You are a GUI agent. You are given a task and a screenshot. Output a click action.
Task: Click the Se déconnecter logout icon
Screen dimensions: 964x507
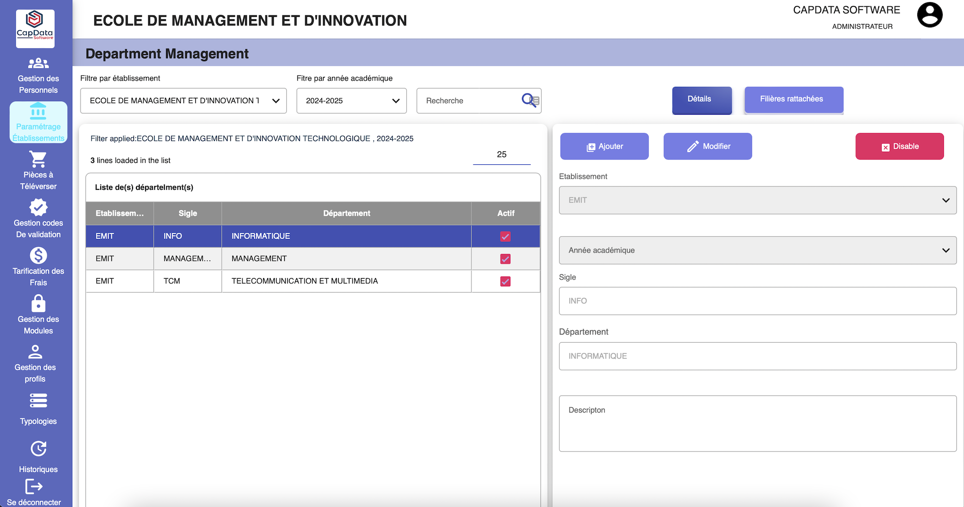tap(34, 486)
